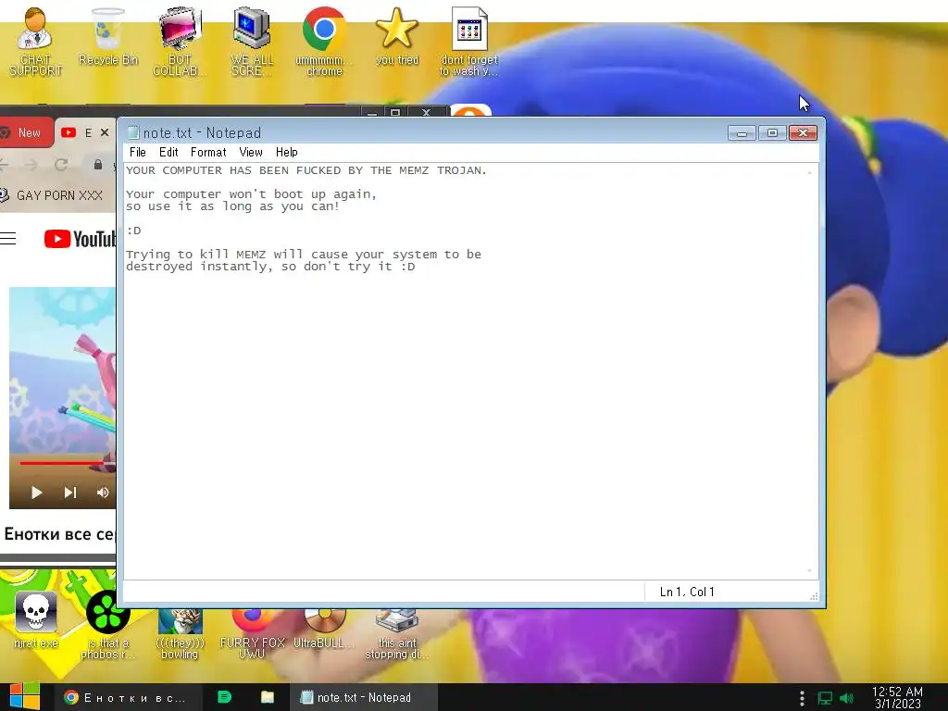Viewport: 948px width, 711px height.
Task: Select the ummmmm chrome desktop icon
Action: click(x=324, y=41)
